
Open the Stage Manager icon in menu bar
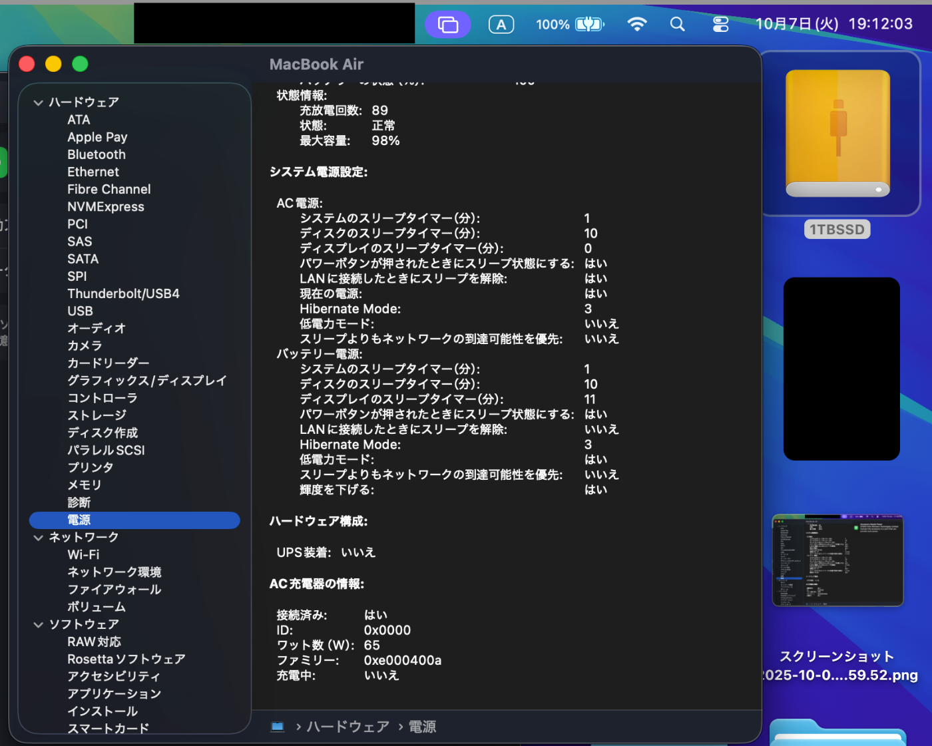point(448,25)
